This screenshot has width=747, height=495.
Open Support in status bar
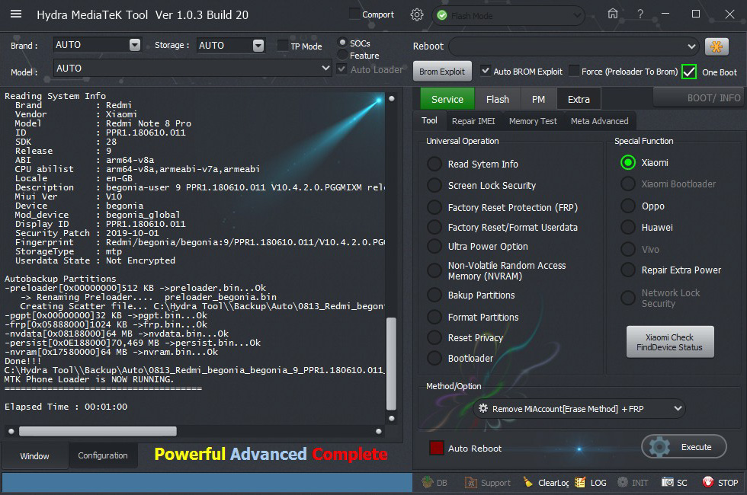point(487,483)
